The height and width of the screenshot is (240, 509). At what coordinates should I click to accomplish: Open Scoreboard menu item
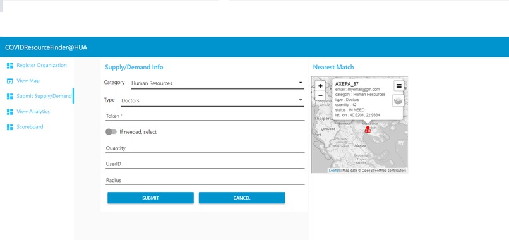coord(30,127)
